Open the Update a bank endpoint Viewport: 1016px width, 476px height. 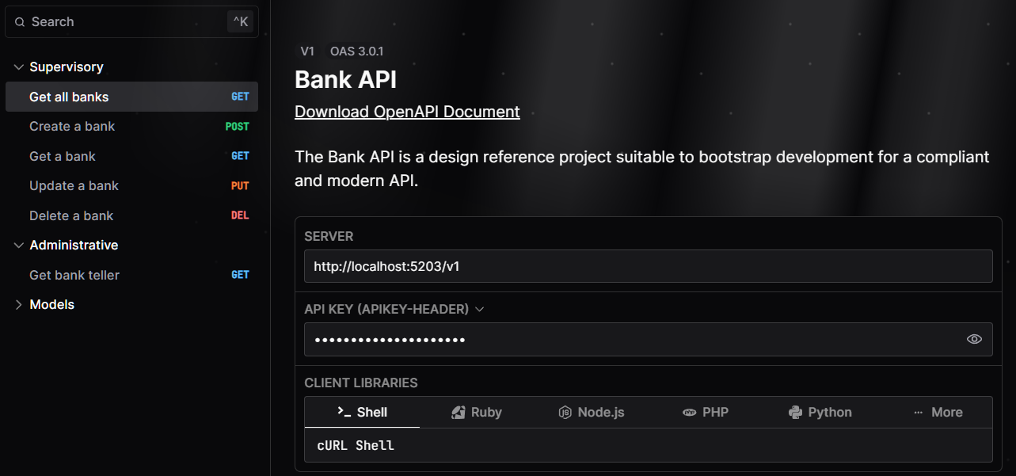[x=131, y=186]
